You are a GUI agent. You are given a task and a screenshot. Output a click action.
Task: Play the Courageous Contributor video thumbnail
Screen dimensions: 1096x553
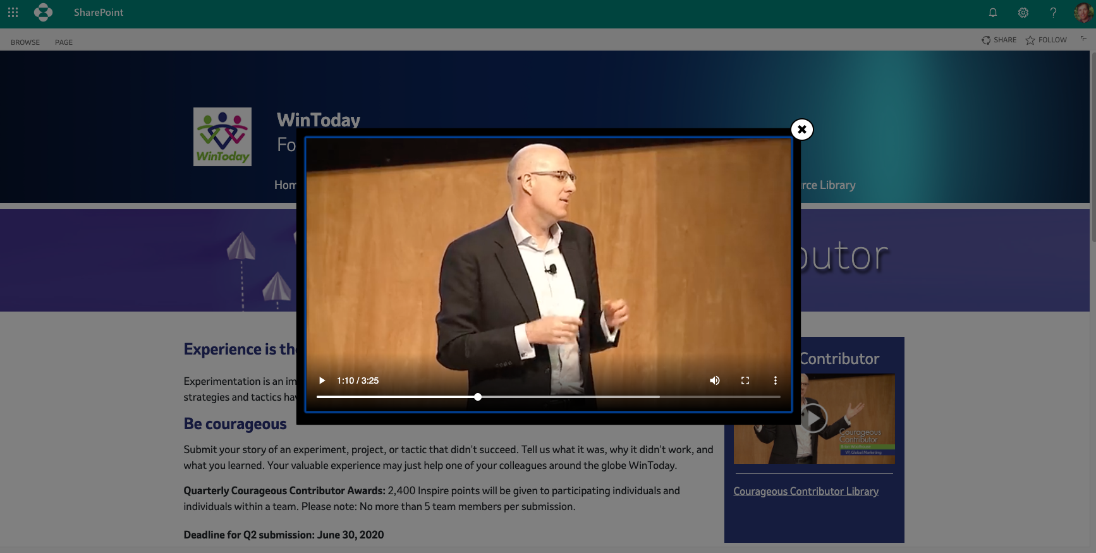point(815,418)
